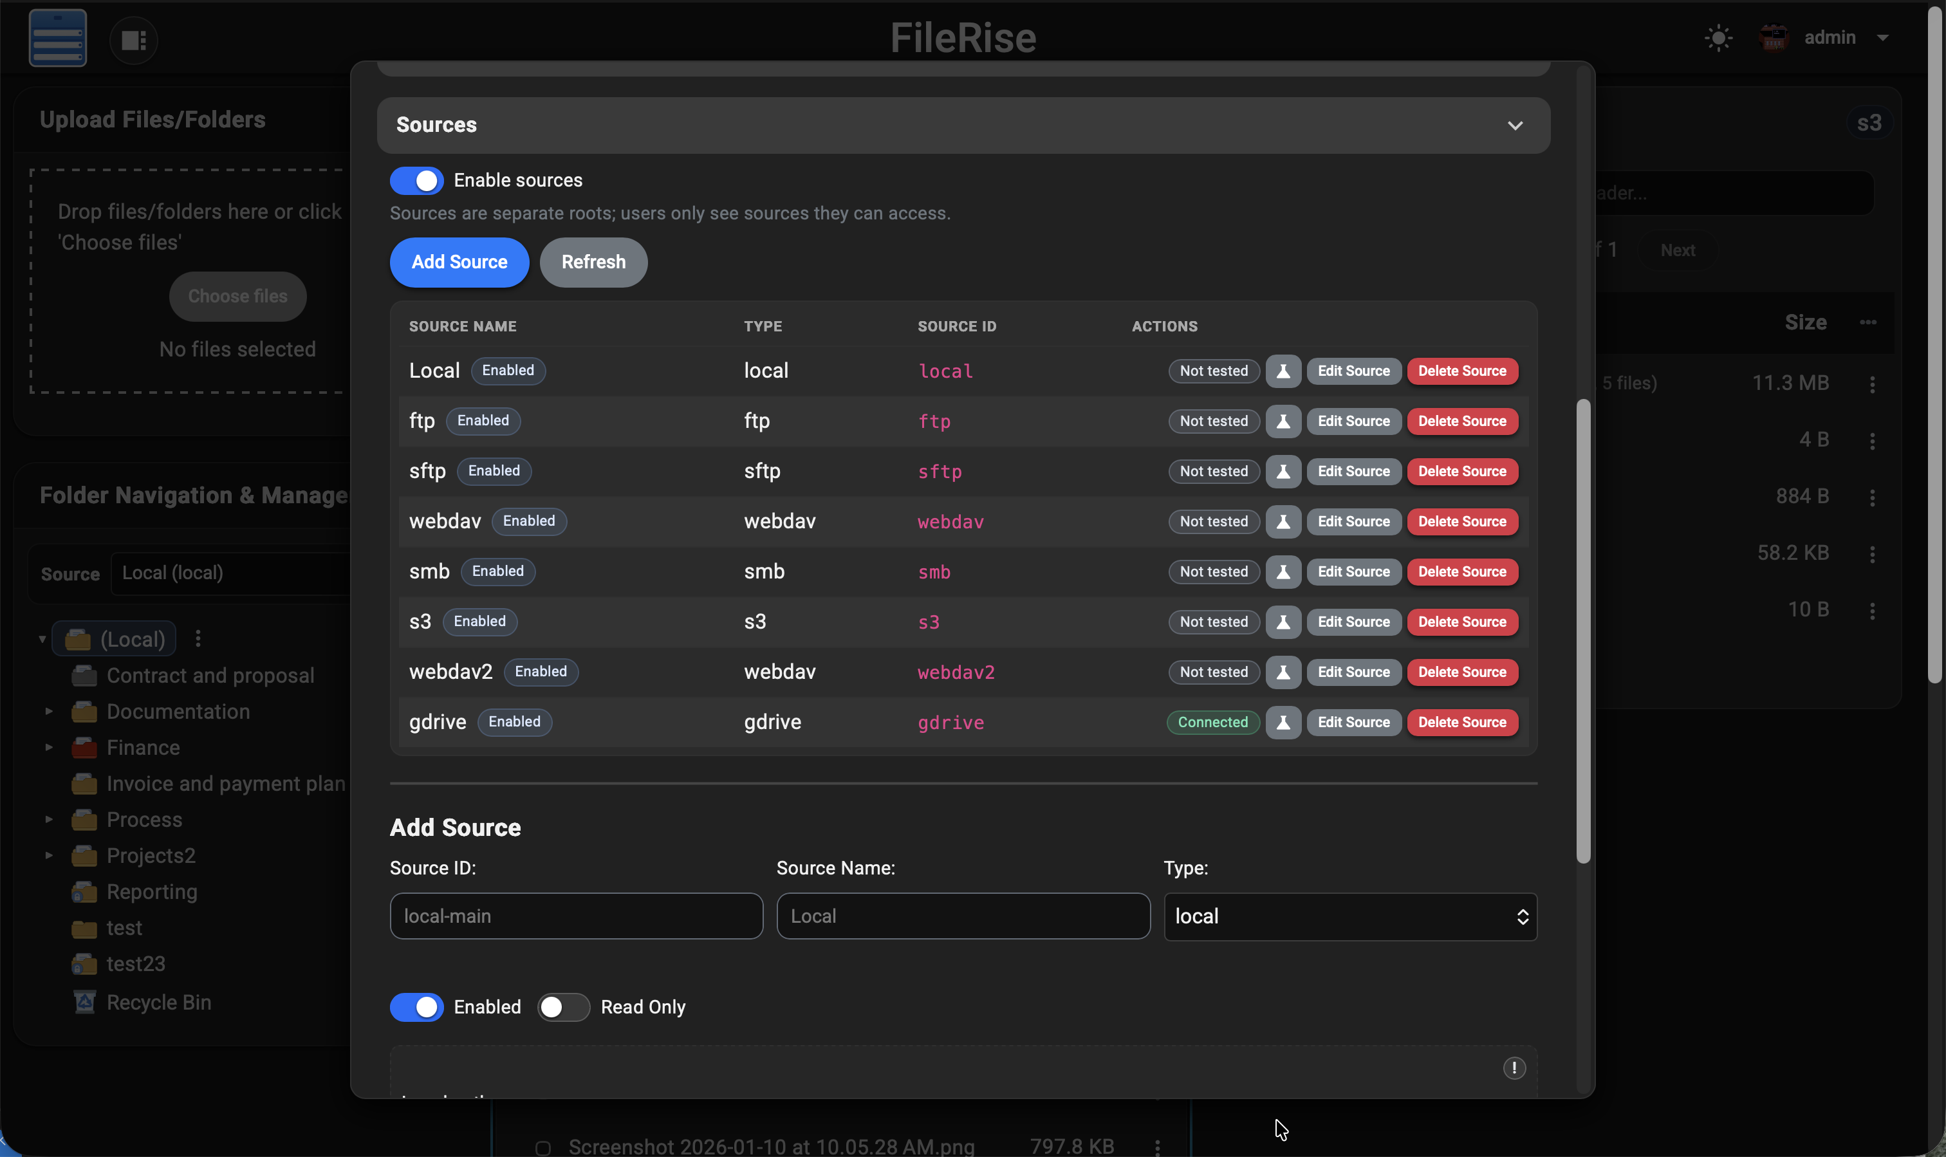This screenshot has width=1946, height=1157.
Task: Test connection for the sftp source
Action: [x=1283, y=471]
